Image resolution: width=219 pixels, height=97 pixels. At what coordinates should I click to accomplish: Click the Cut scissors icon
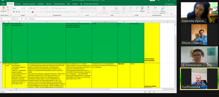[8, 7]
